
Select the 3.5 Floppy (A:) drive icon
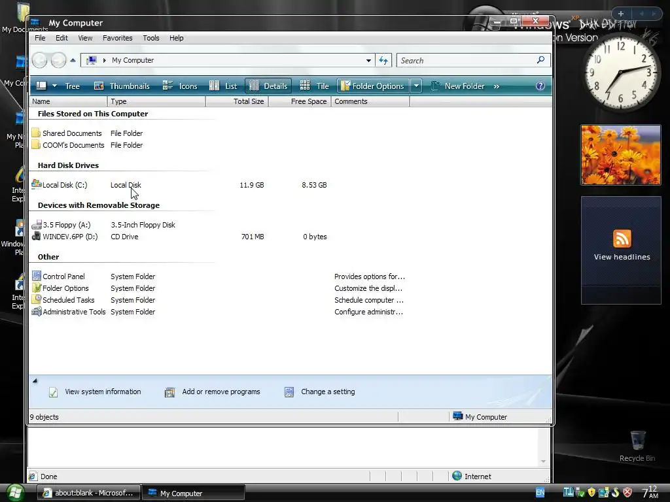pyautogui.click(x=37, y=225)
